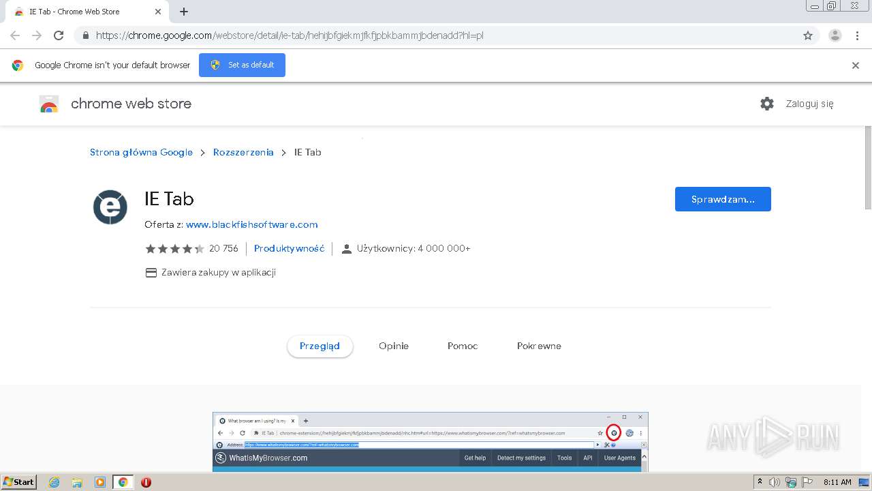Click the Użytkownicy: 4 000 000+ text
This screenshot has width=872, height=491.
414,248
